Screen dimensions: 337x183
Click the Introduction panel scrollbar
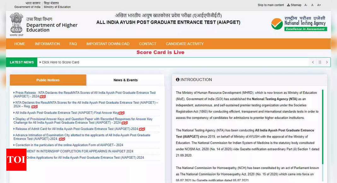click(322, 127)
